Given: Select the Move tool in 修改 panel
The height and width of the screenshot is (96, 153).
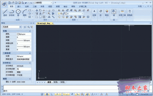Looking at the screenshot, I should [x=37, y=10].
